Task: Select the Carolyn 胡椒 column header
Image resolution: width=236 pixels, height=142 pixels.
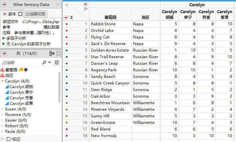Action: (x=169, y=14)
